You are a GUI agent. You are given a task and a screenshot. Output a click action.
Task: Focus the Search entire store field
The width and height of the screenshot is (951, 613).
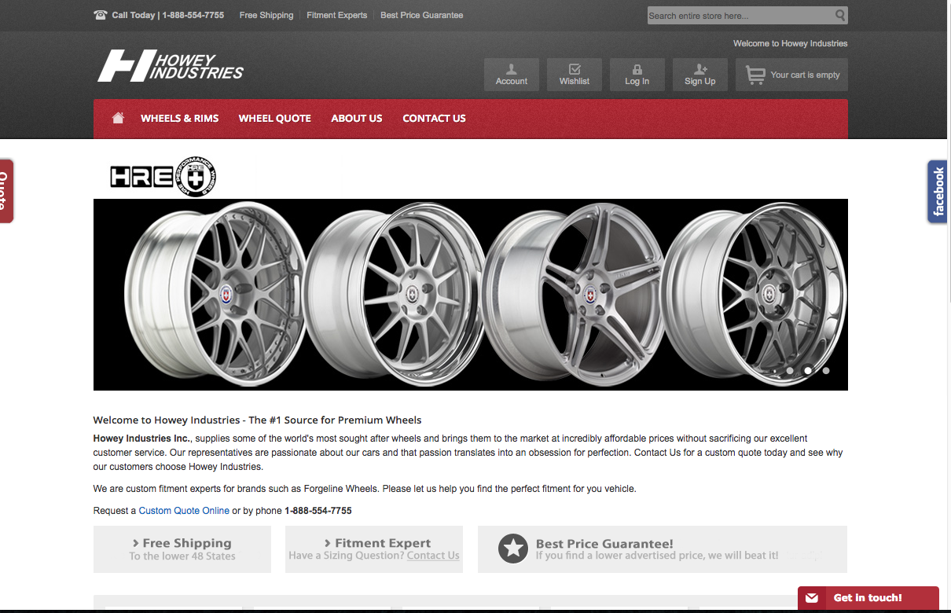click(740, 15)
